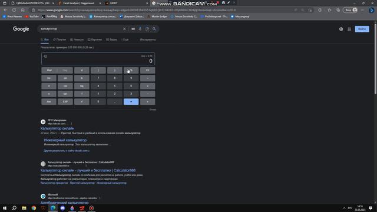
Task: Show hidden system tray icons
Action: 344,208
